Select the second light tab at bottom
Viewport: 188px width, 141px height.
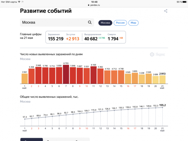[x=66, y=139]
